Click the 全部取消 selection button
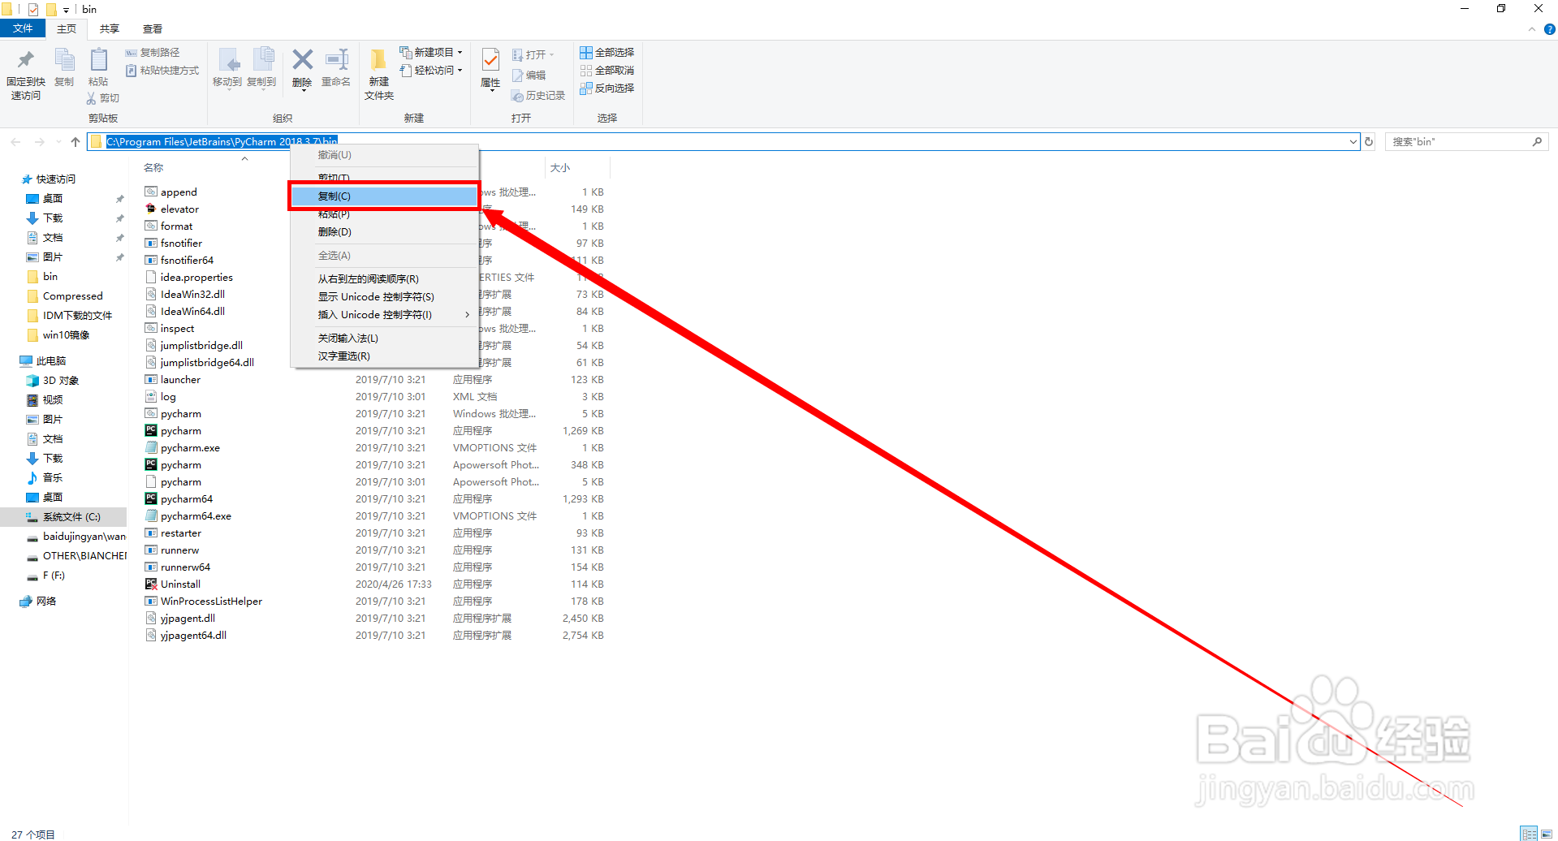 (607, 70)
